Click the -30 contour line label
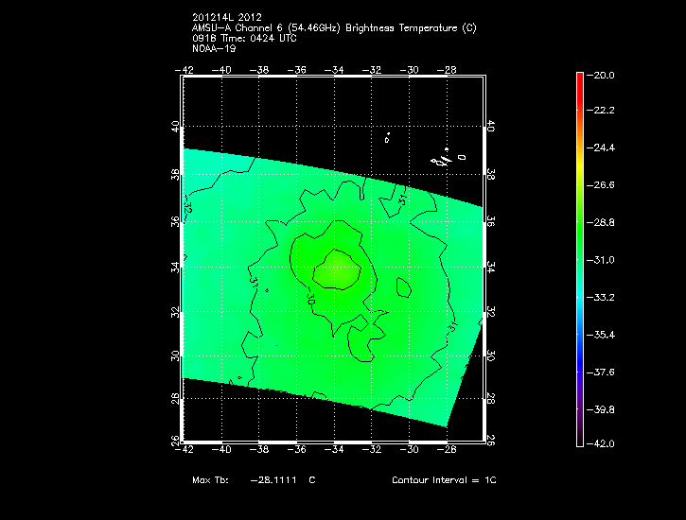Screen dimensions: 686x520 pyautogui.click(x=310, y=298)
